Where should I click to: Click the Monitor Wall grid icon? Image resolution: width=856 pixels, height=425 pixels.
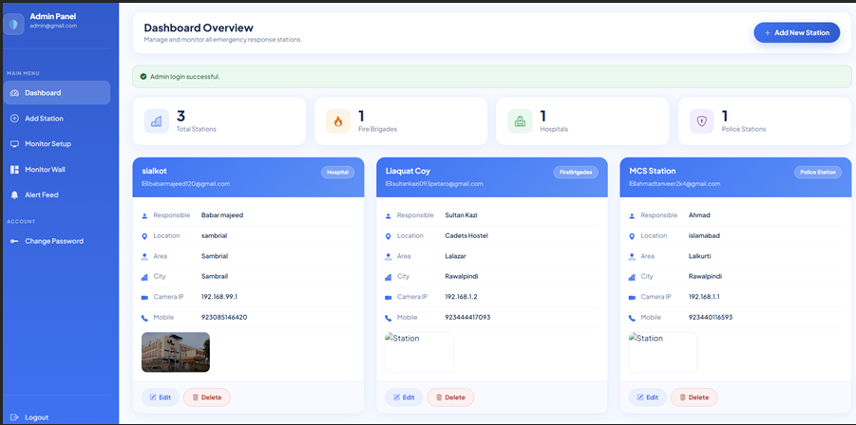pos(14,169)
